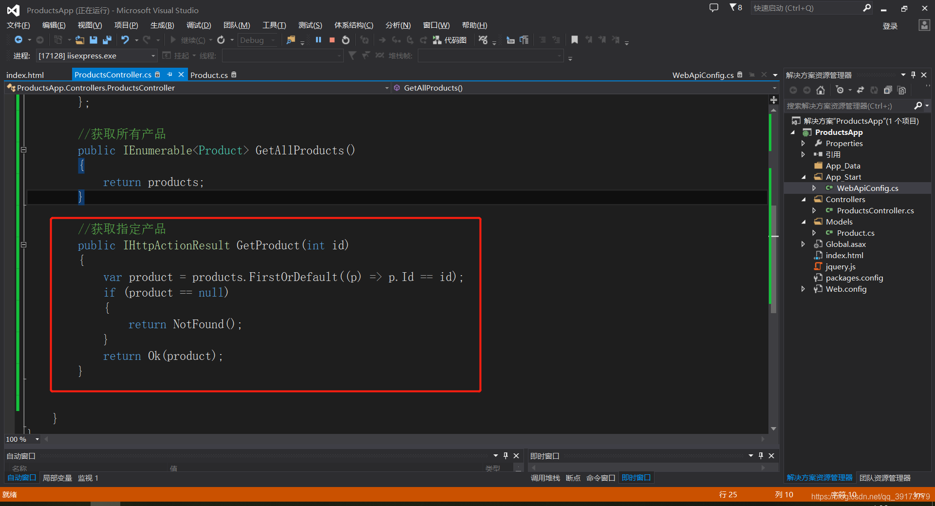Open the 调试(D) menu
The image size is (935, 506).
[199, 25]
